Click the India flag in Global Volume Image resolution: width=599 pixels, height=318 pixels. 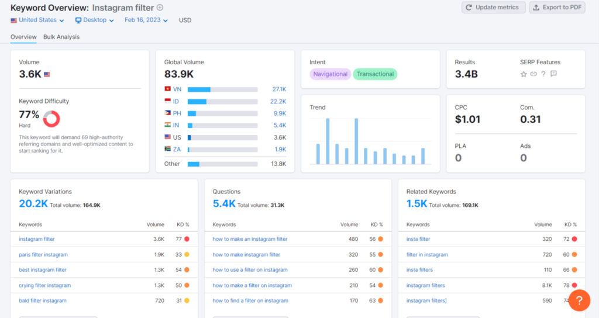167,125
